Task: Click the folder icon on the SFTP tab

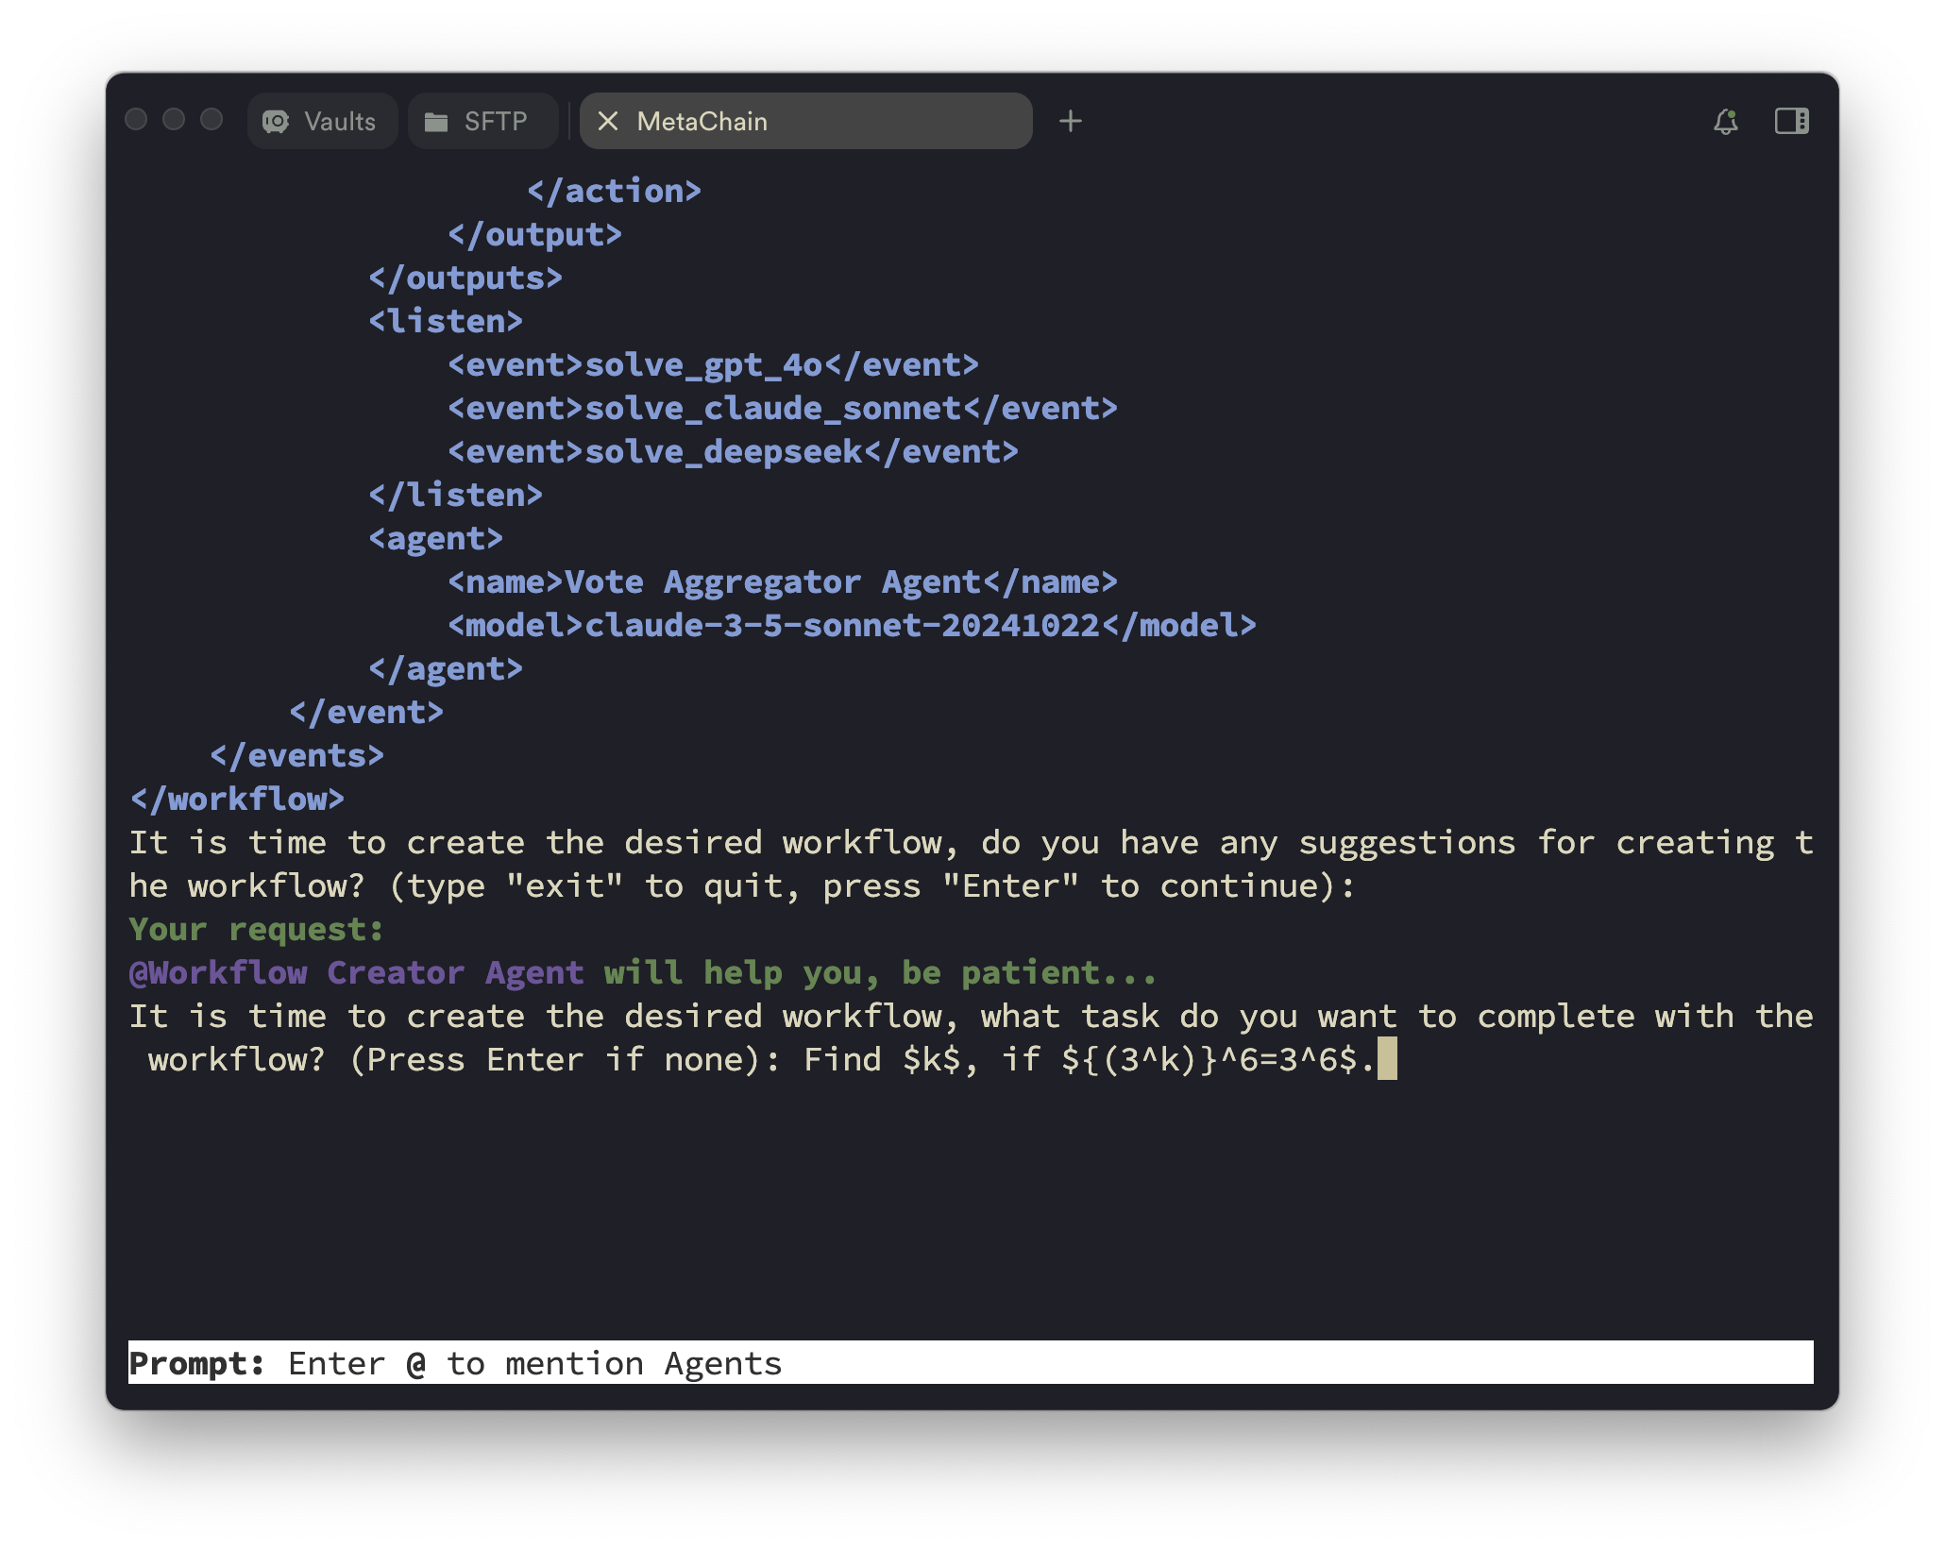Action: point(437,121)
